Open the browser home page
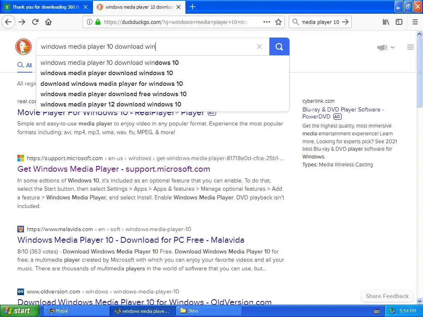This screenshot has width=423, height=317. click(48, 22)
